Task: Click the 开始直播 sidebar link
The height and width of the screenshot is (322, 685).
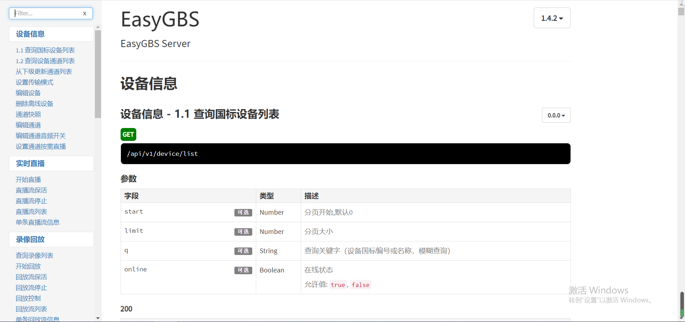Action: pyautogui.click(x=28, y=179)
